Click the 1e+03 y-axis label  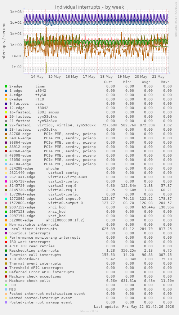point(16,12)
